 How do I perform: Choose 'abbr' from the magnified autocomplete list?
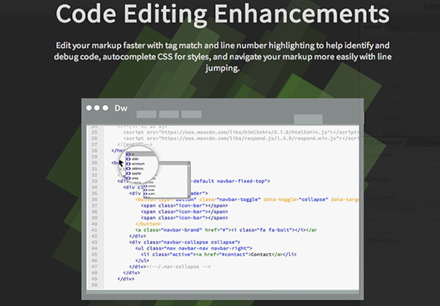coord(135,159)
